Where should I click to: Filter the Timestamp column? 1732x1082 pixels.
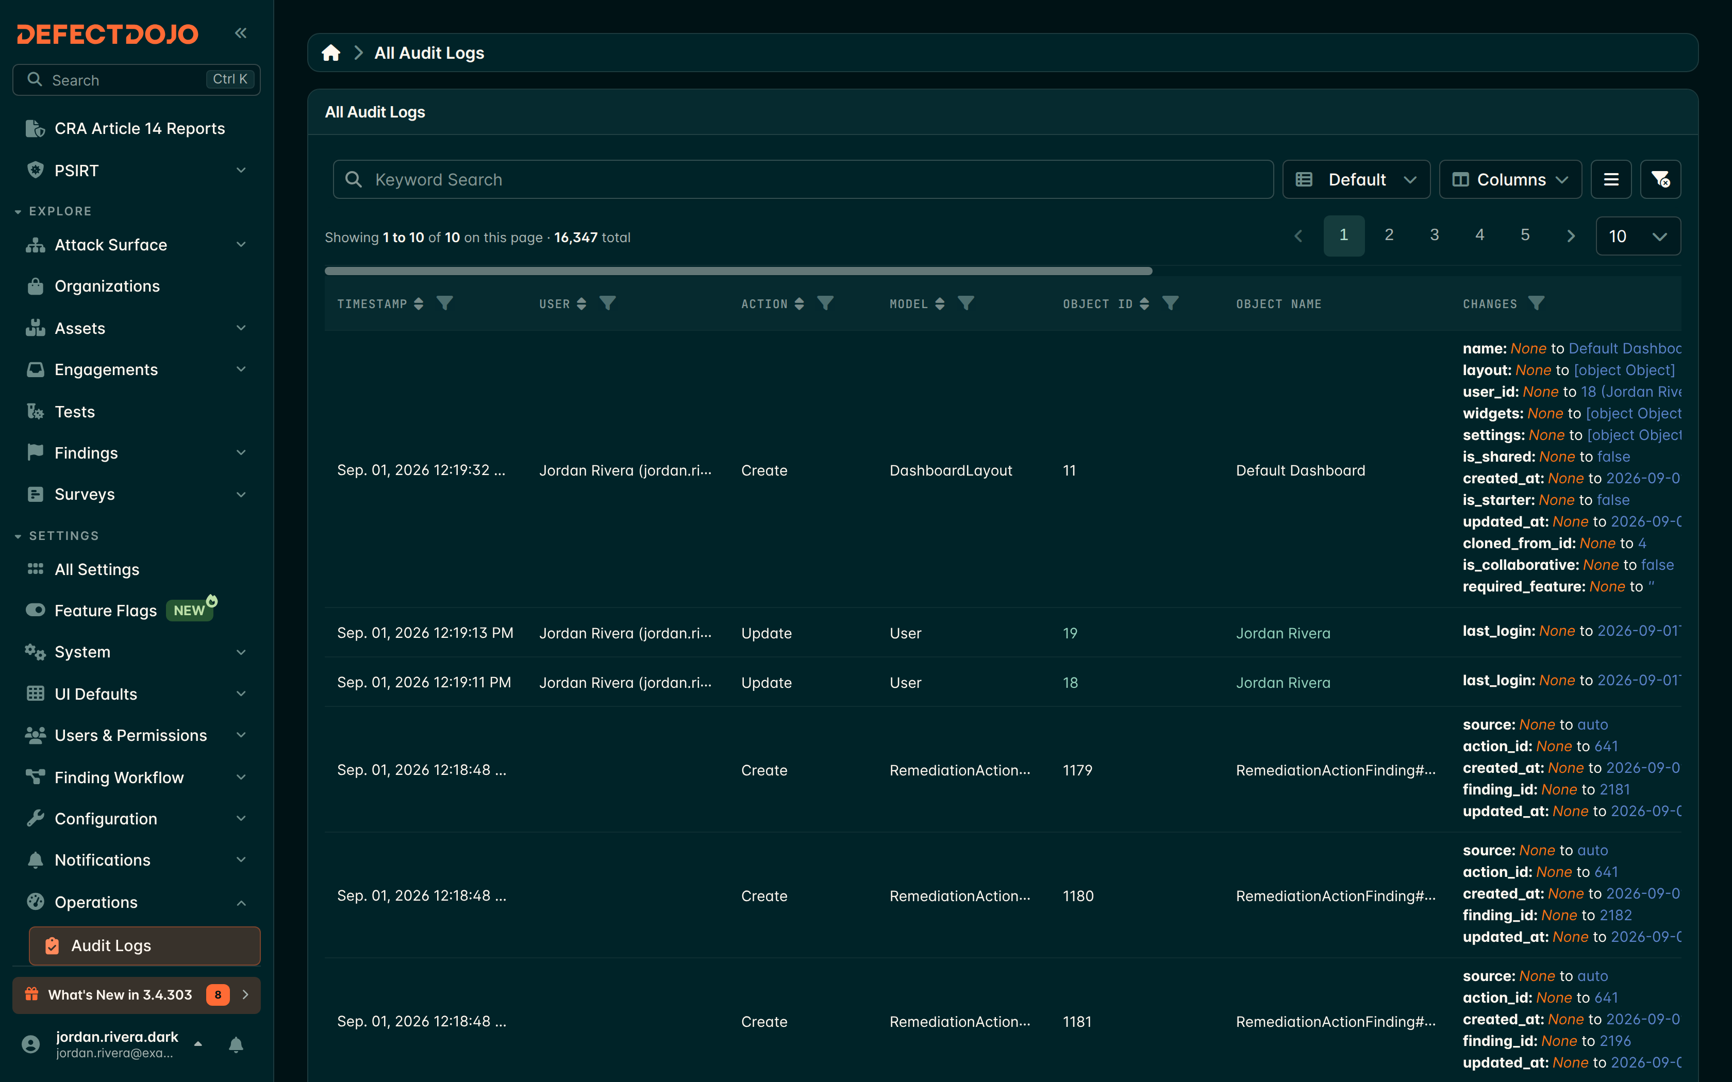444,303
